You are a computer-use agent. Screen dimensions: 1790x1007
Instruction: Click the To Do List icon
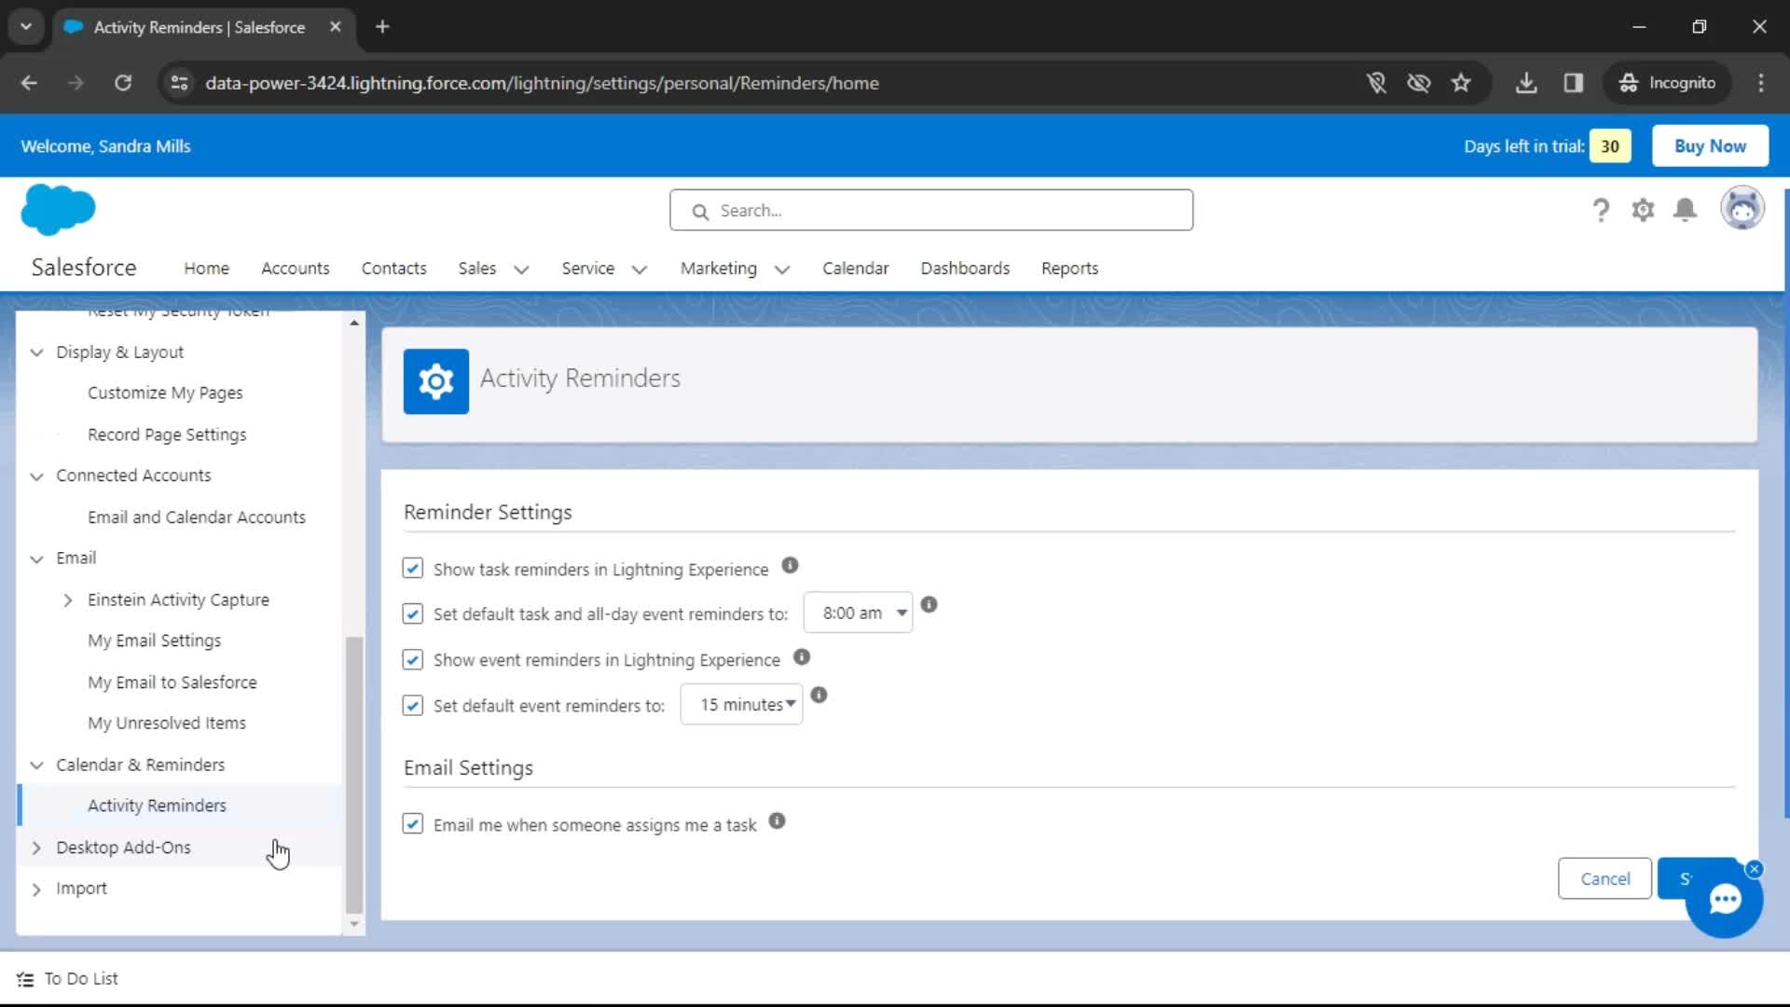click(25, 979)
